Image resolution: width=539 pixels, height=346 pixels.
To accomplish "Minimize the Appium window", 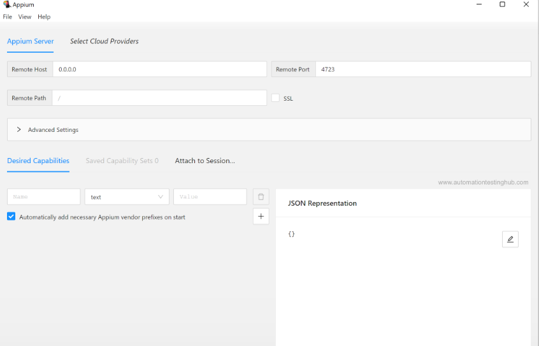I will [x=479, y=4].
